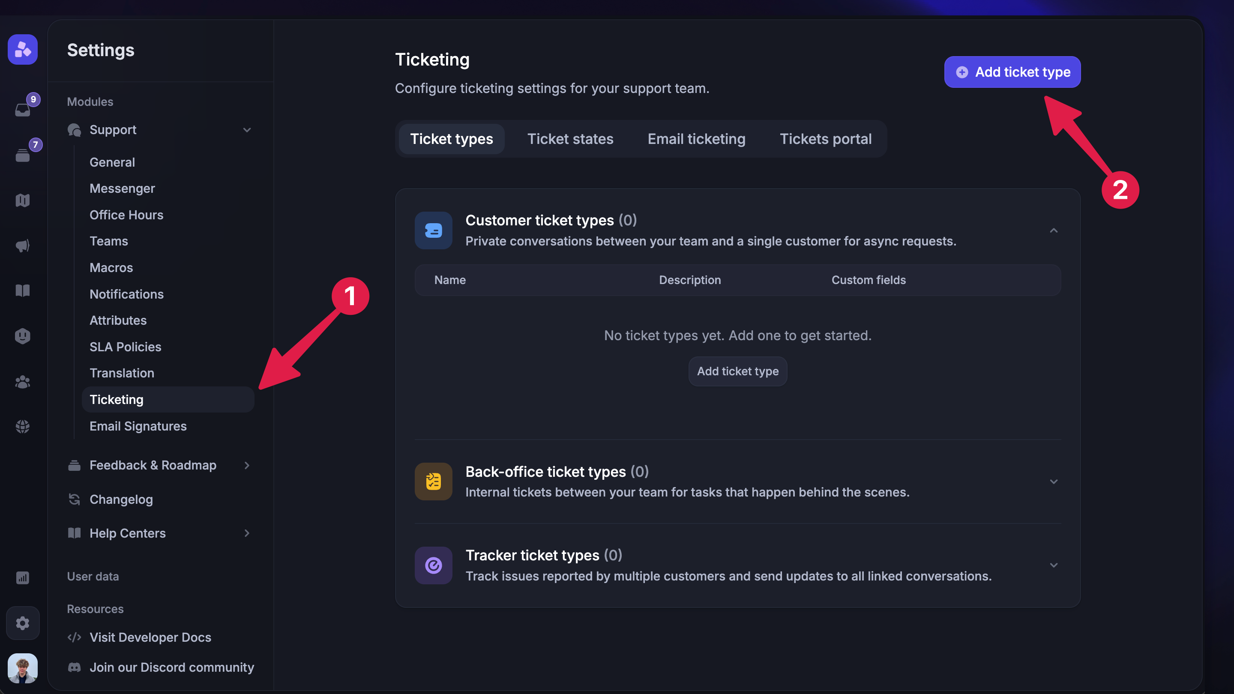Screen dimensions: 1234x694
Task: Click the purple Add ticket type button
Action: [x=1012, y=72]
